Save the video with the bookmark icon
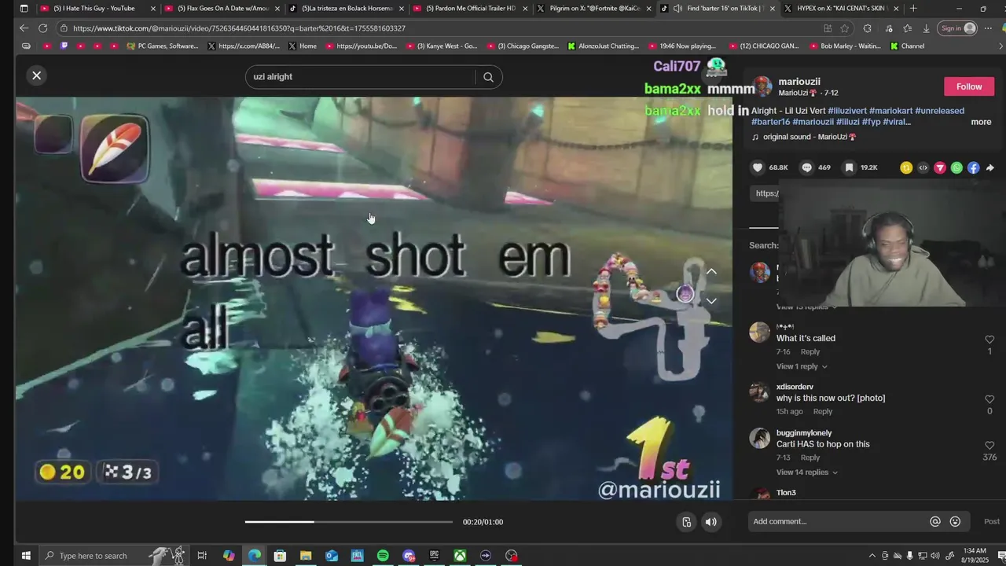Screen dimensions: 1006x566 (x=849, y=167)
